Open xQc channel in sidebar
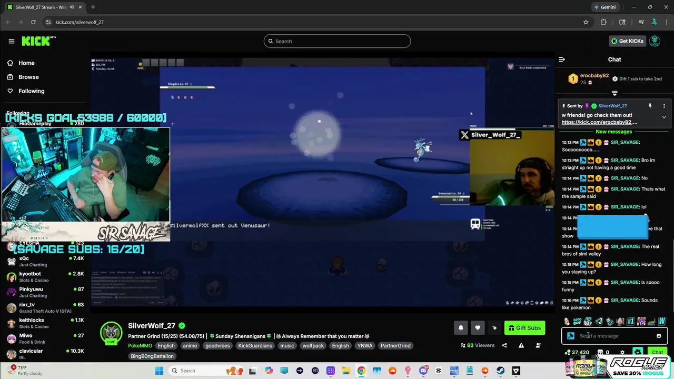Screen dimensions: 674x379 (45, 262)
